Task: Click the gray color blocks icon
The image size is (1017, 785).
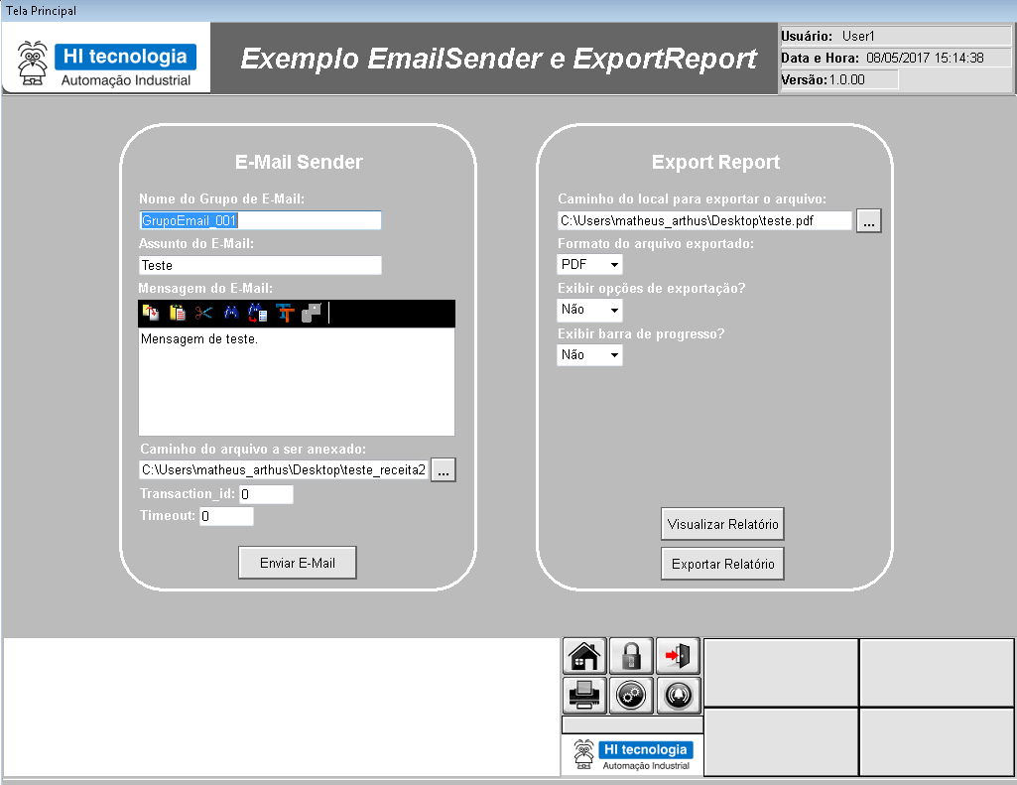Action: click(x=312, y=313)
